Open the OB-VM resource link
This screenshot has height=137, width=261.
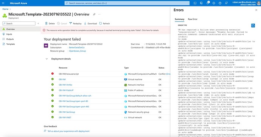click(62, 79)
